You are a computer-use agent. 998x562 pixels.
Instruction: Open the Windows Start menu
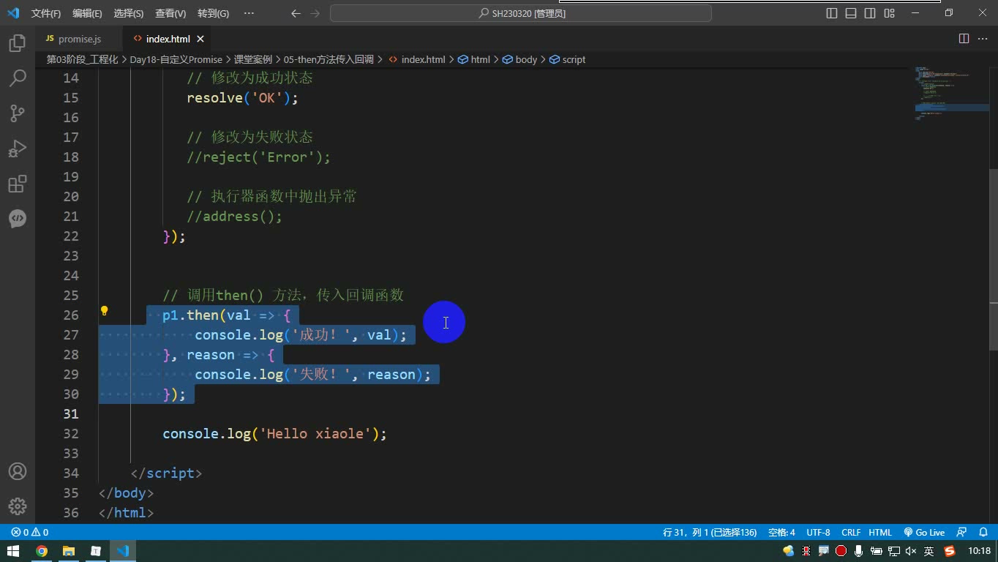click(13, 551)
